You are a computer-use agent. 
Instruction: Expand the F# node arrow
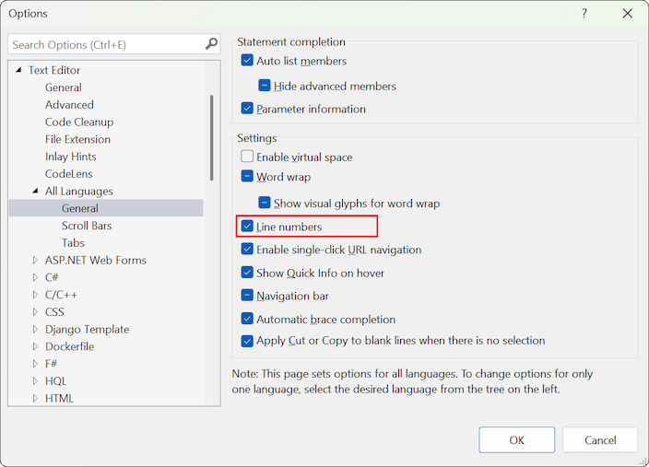click(36, 364)
